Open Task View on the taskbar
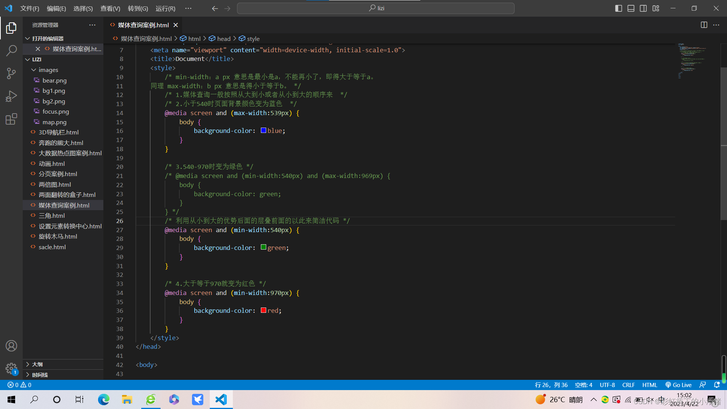 pos(80,400)
